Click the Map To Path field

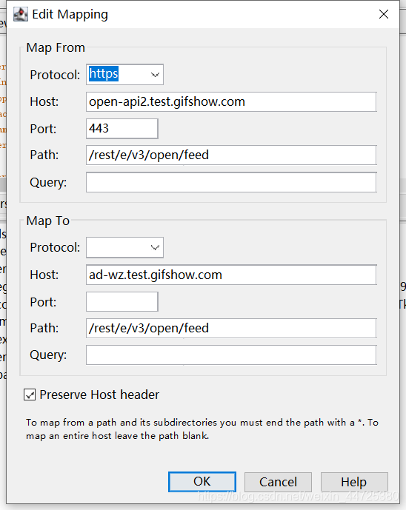[x=231, y=328]
